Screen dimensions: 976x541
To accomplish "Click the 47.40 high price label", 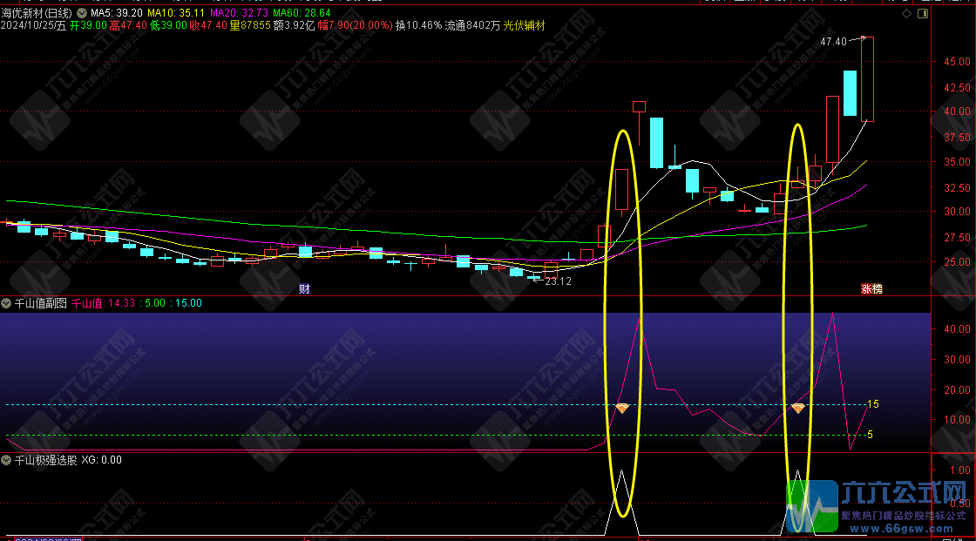I will coord(833,42).
